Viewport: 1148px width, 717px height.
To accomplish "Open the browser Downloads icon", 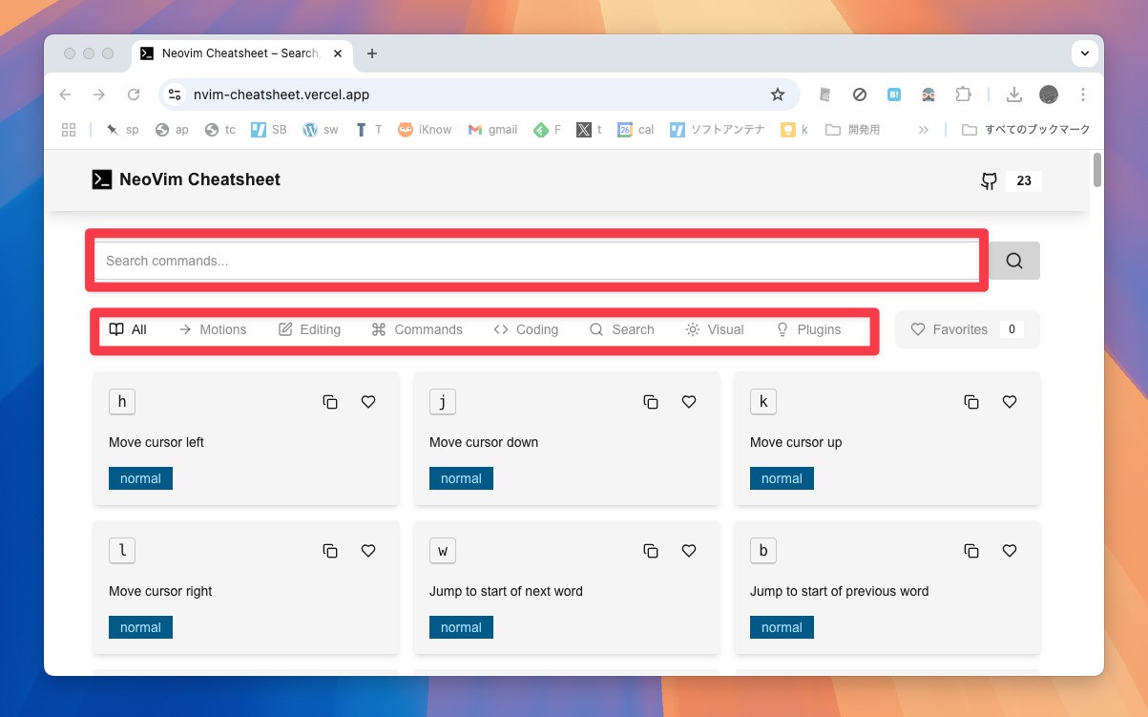I will pos(1014,95).
